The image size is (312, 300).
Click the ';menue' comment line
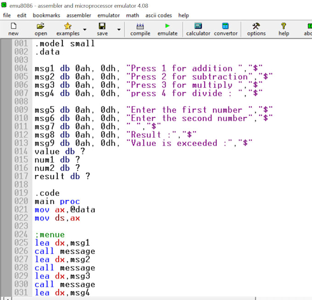[50, 235]
